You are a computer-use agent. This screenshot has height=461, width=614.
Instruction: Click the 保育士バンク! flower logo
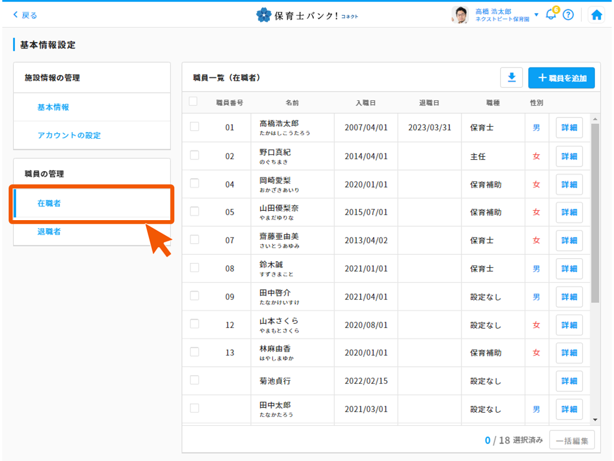(264, 16)
